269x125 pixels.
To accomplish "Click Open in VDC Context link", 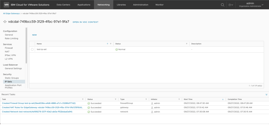I will [x=85, y=22].
